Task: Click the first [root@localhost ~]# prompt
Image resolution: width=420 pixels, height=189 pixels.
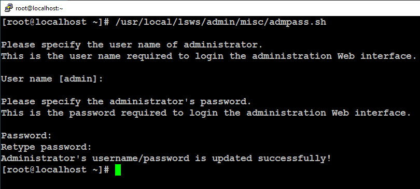Action: click(x=55, y=22)
